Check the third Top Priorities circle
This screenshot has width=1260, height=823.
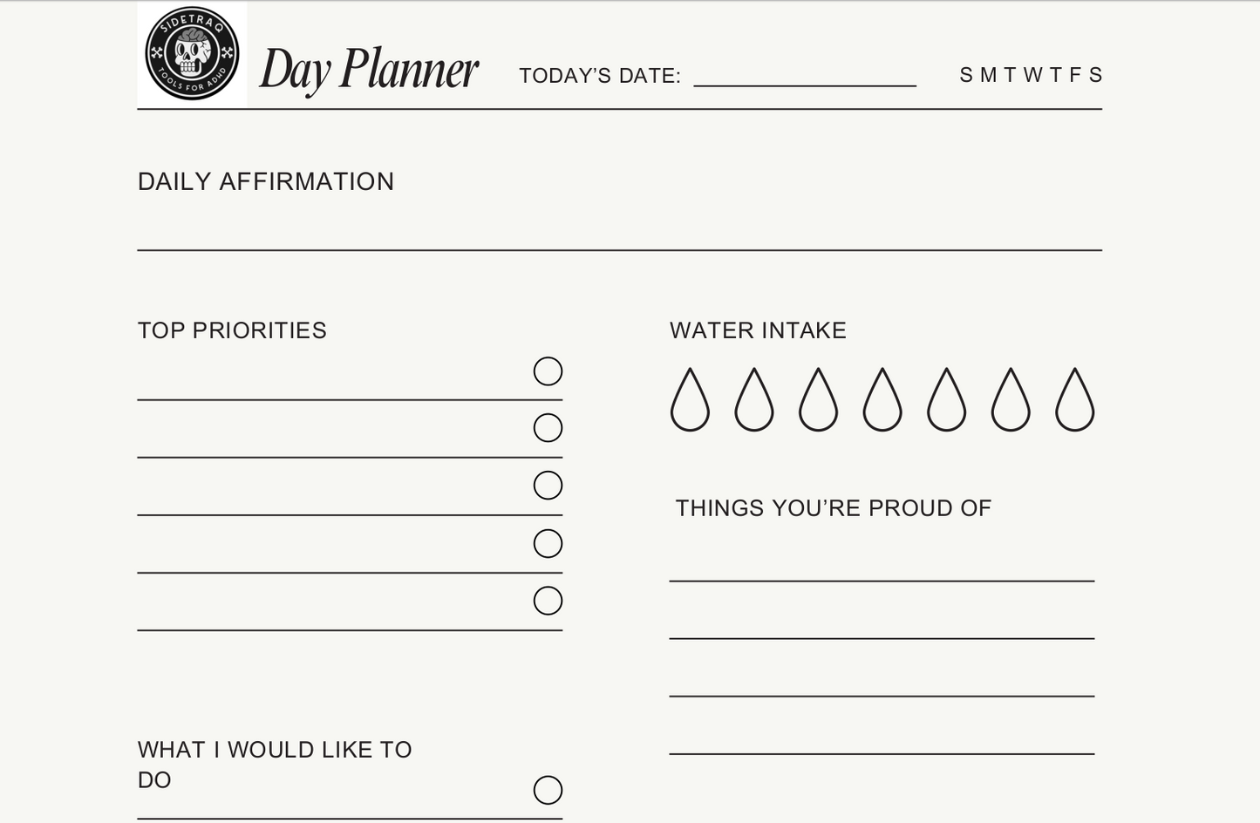point(548,486)
